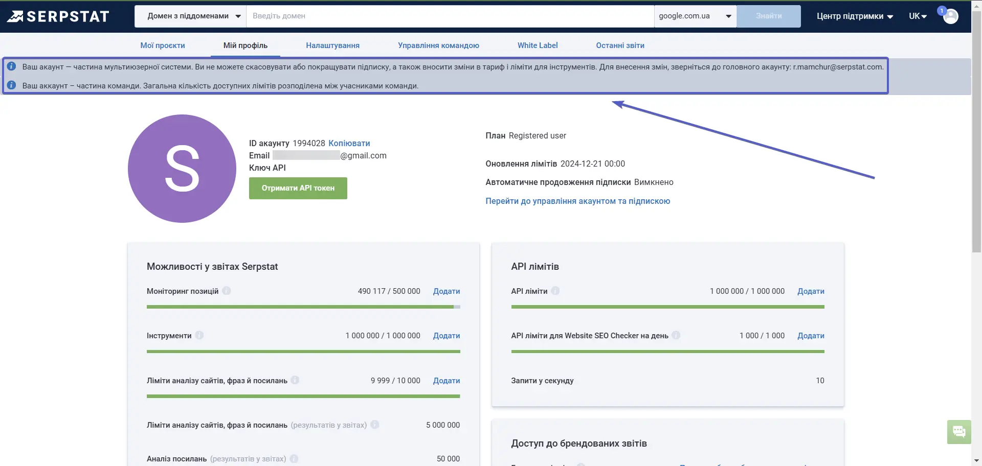Click Запити у секунду value 10

point(820,381)
